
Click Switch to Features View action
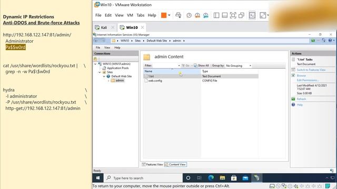point(311,70)
